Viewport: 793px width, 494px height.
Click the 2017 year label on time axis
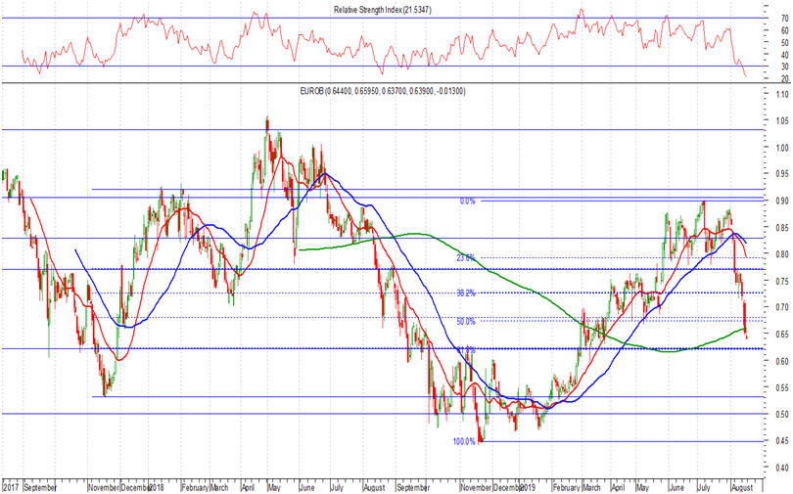coord(11,488)
